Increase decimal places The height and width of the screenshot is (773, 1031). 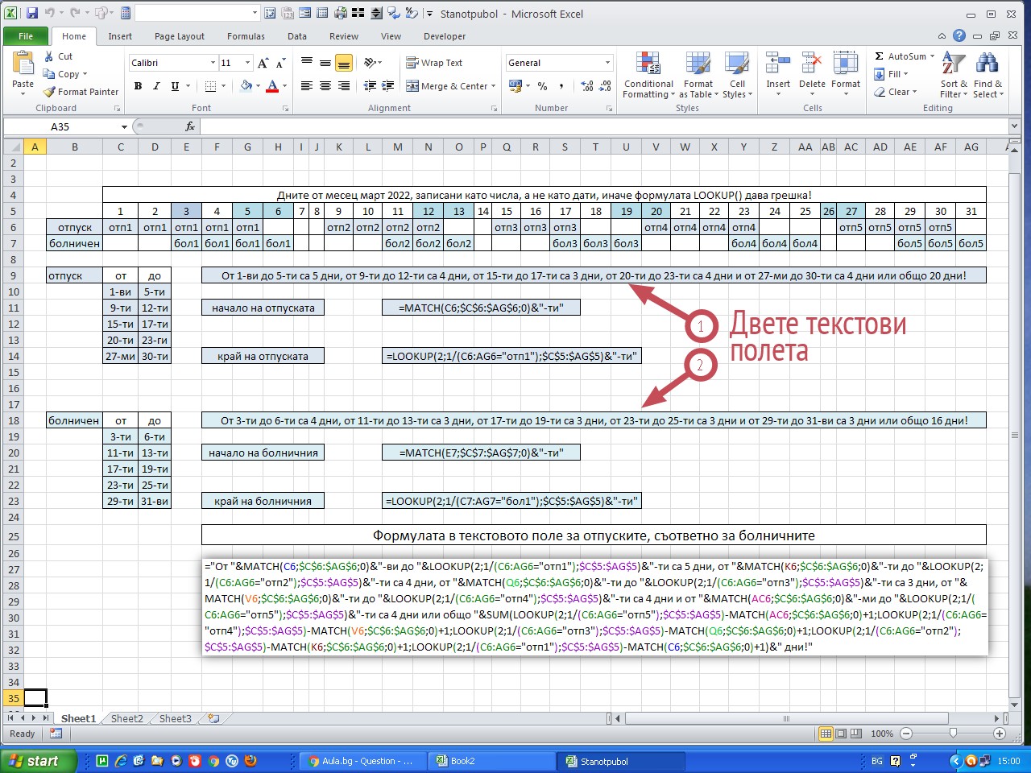[x=587, y=85]
